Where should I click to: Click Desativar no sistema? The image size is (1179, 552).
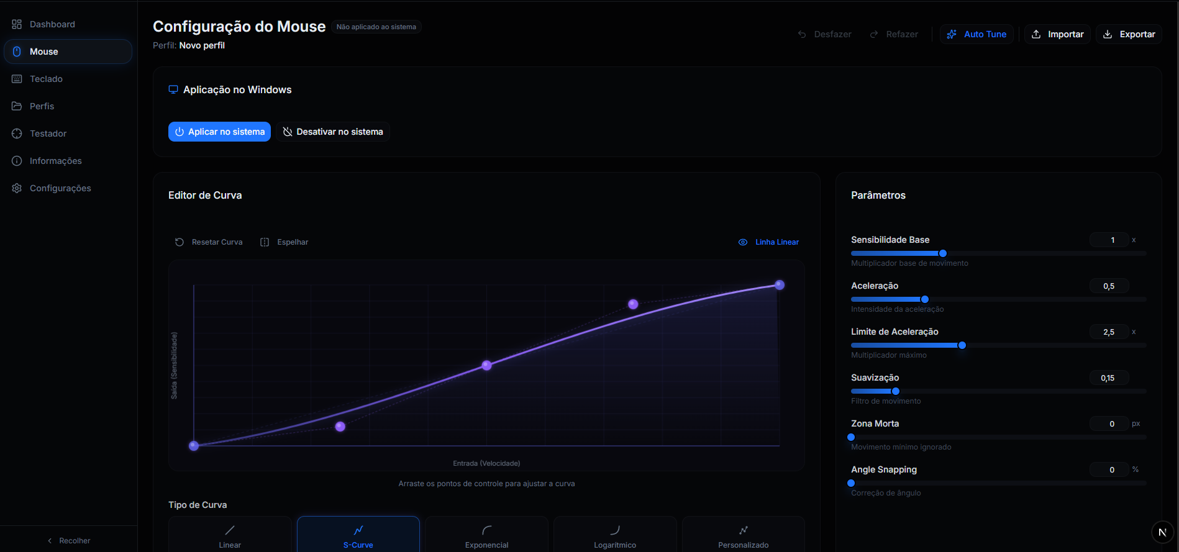333,132
